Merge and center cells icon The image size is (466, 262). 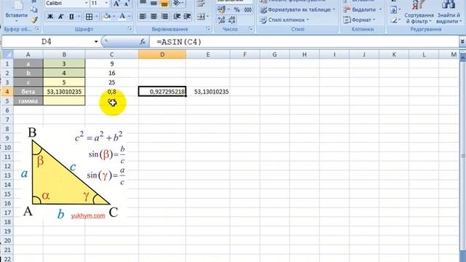click(201, 17)
